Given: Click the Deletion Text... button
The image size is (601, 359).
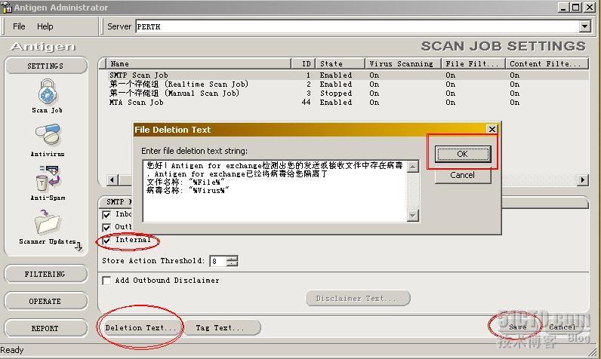Looking at the screenshot, I should pyautogui.click(x=140, y=328).
